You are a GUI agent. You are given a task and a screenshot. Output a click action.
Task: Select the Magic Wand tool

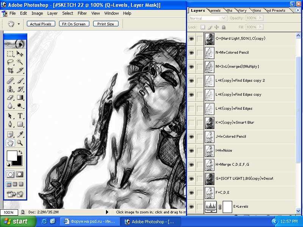click(20, 62)
